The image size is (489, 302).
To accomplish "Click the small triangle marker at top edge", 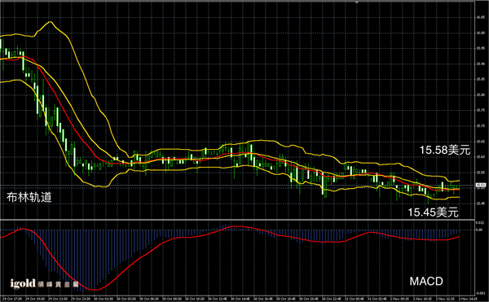I will [x=356, y=2].
